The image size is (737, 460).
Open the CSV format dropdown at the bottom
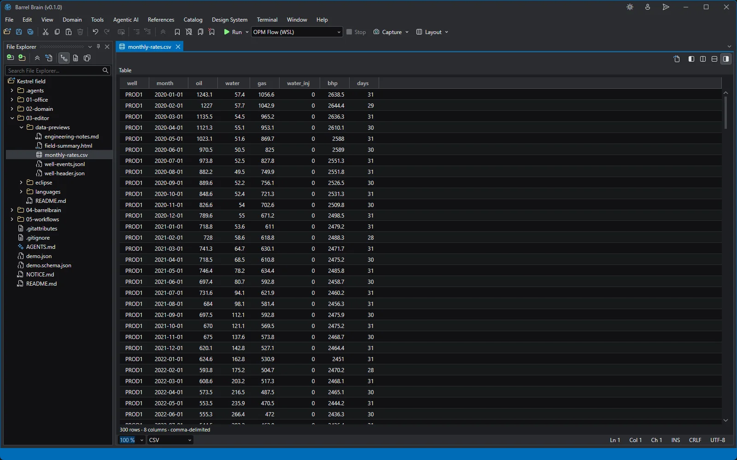(170, 440)
